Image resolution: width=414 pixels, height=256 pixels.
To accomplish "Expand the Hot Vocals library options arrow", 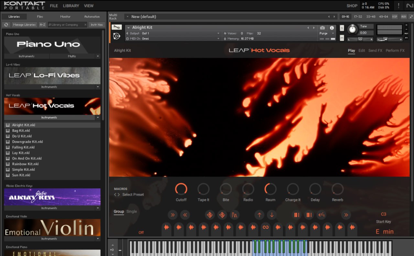I will 98,118.
